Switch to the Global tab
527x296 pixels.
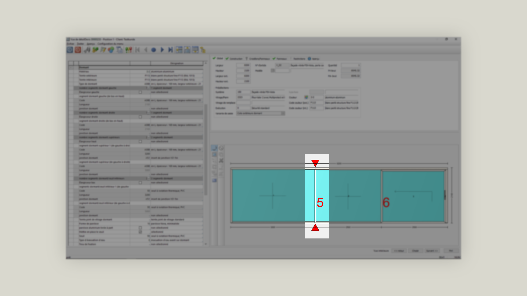coord(218,58)
